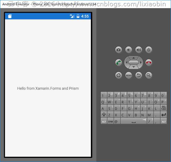Click the P key

coord(164,102)
